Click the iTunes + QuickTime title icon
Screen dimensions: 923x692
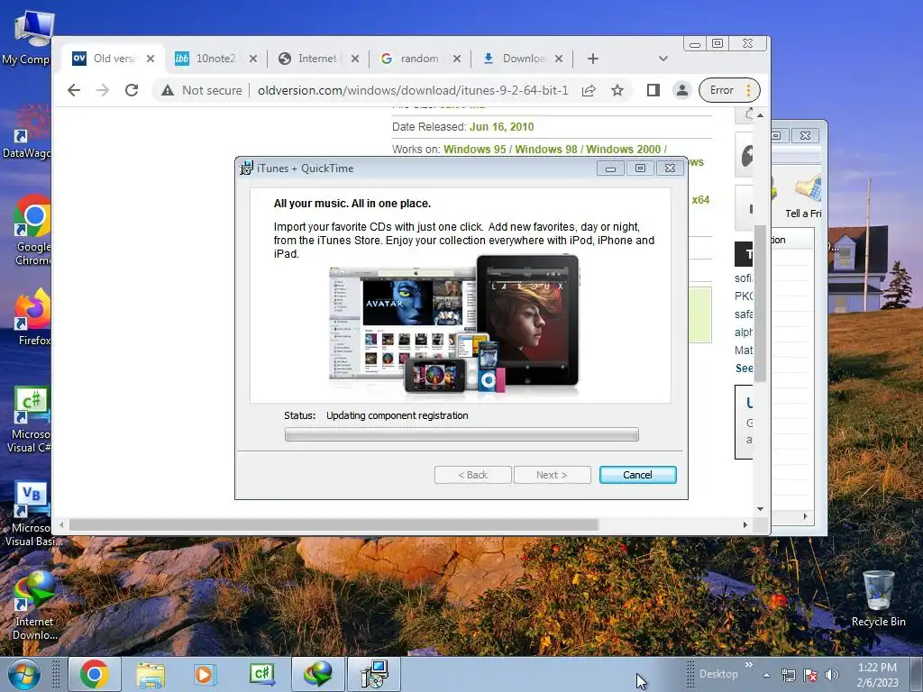(x=247, y=168)
